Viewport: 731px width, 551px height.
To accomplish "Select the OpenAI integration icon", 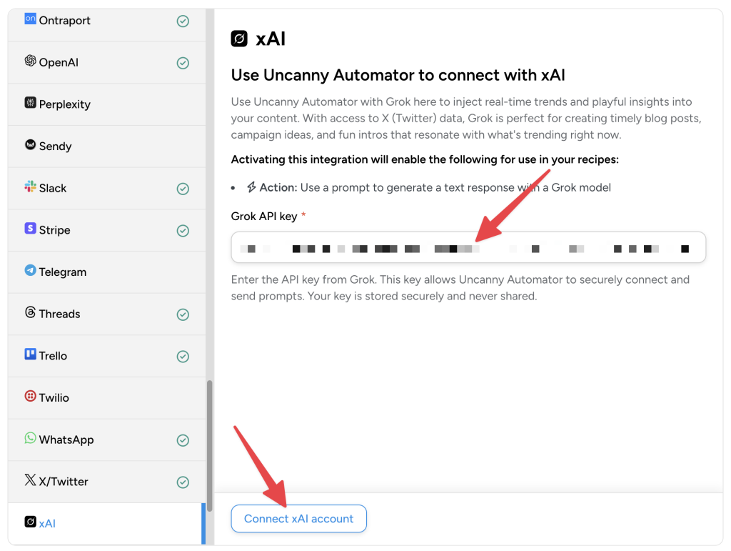I will coord(30,62).
